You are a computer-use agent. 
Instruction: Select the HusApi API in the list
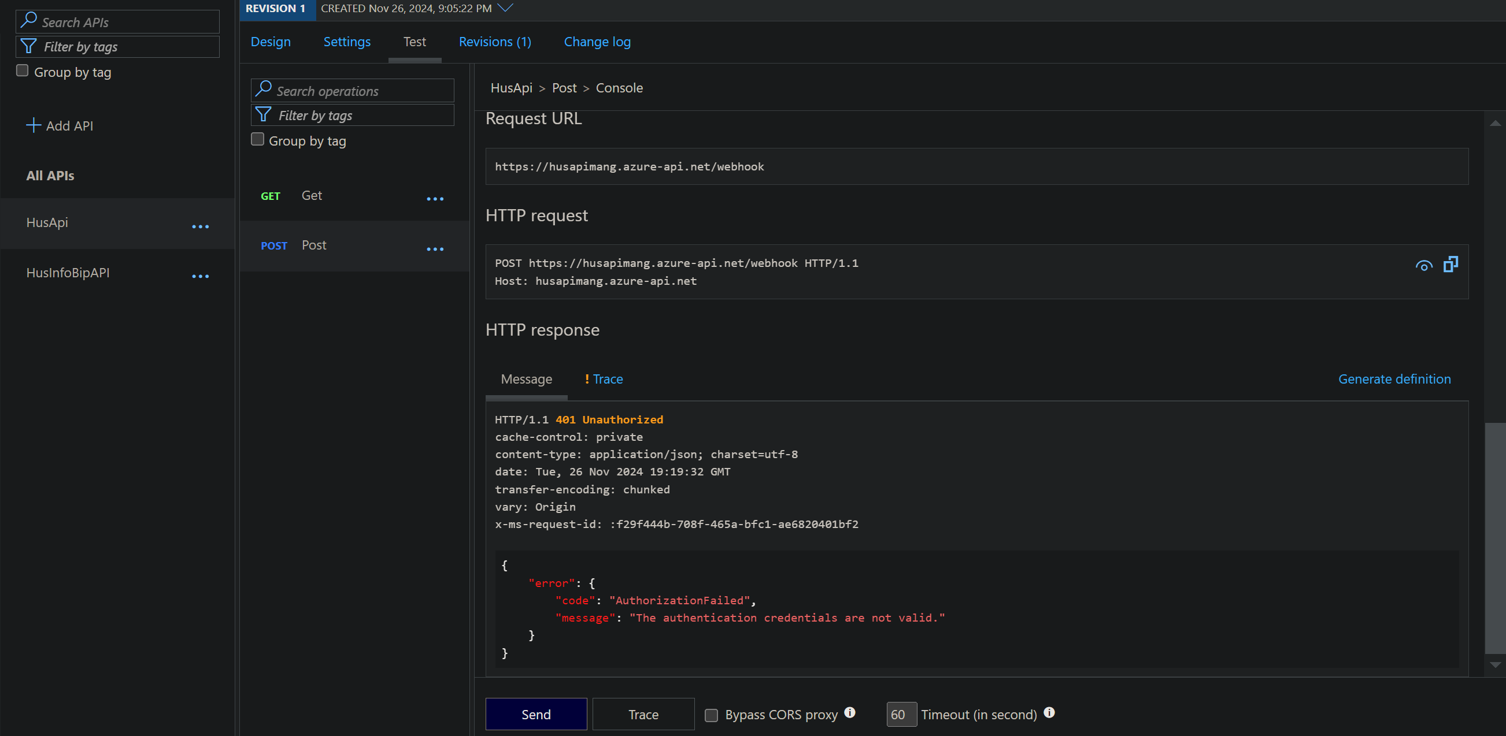(117, 223)
